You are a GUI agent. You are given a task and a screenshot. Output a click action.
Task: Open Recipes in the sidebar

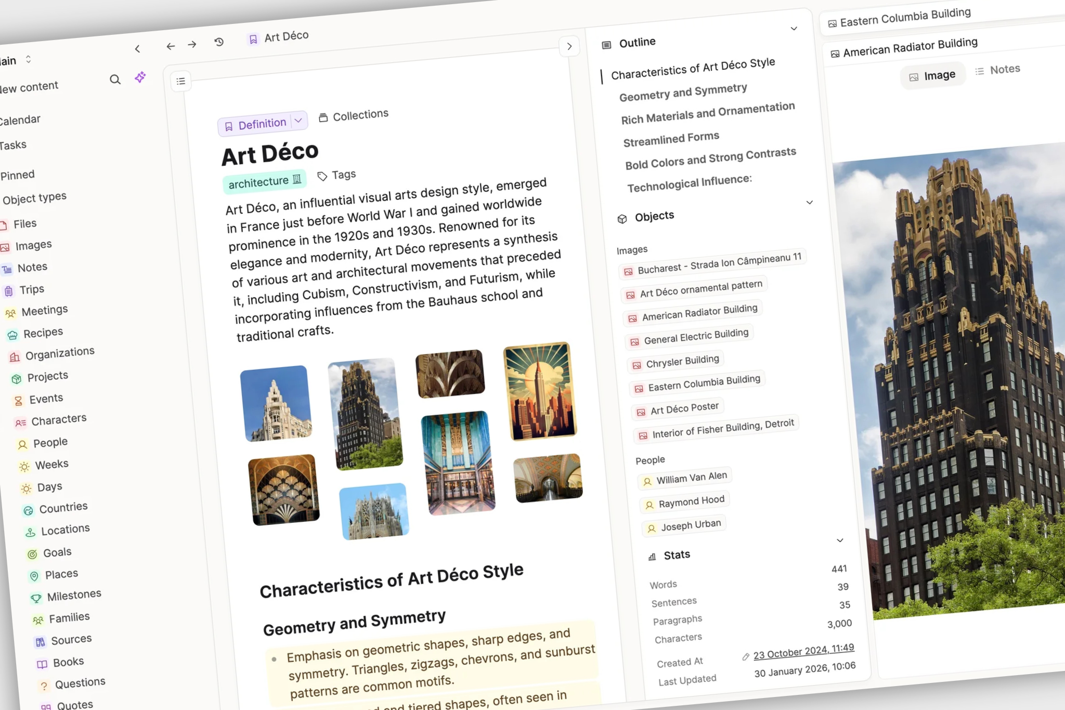[43, 332]
